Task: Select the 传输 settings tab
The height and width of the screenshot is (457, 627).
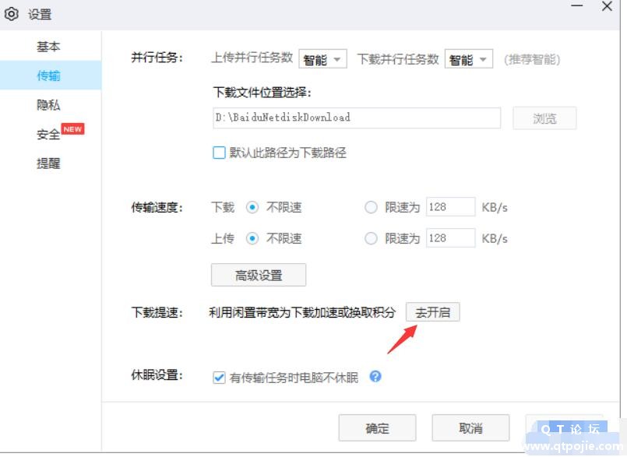Action: click(51, 76)
